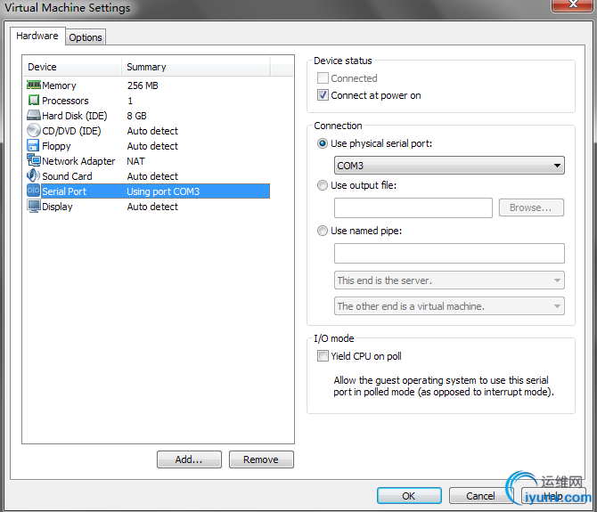Close the Virtual Machine Settings window

pos(572,4)
